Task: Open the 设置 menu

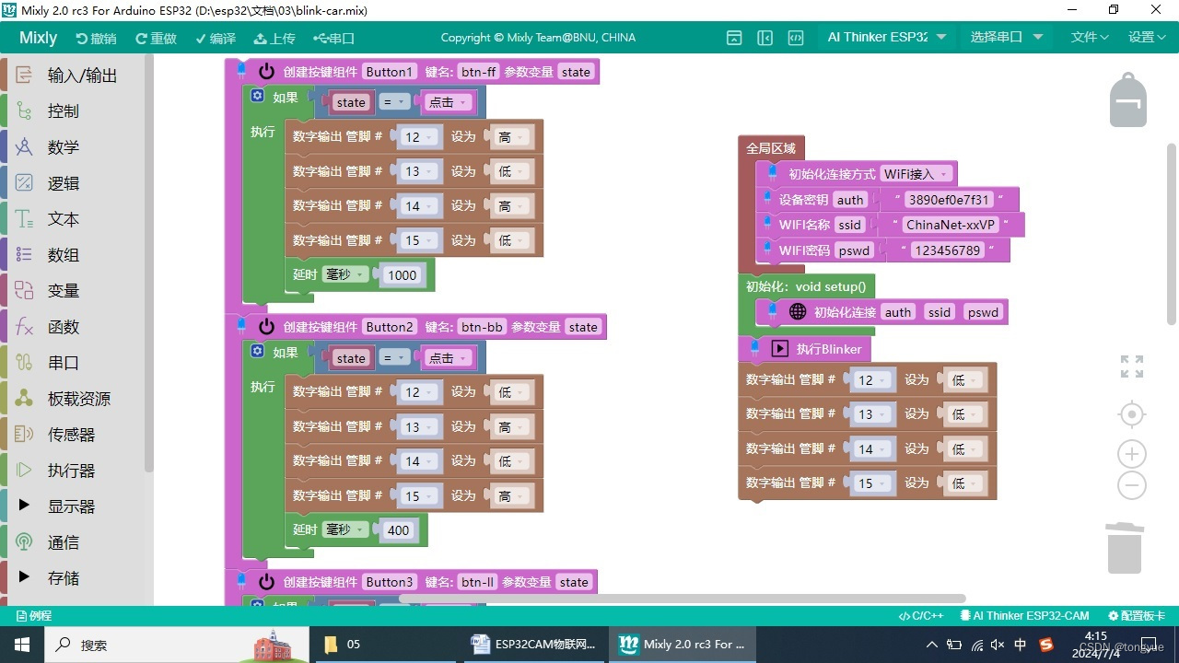Action: [x=1147, y=37]
